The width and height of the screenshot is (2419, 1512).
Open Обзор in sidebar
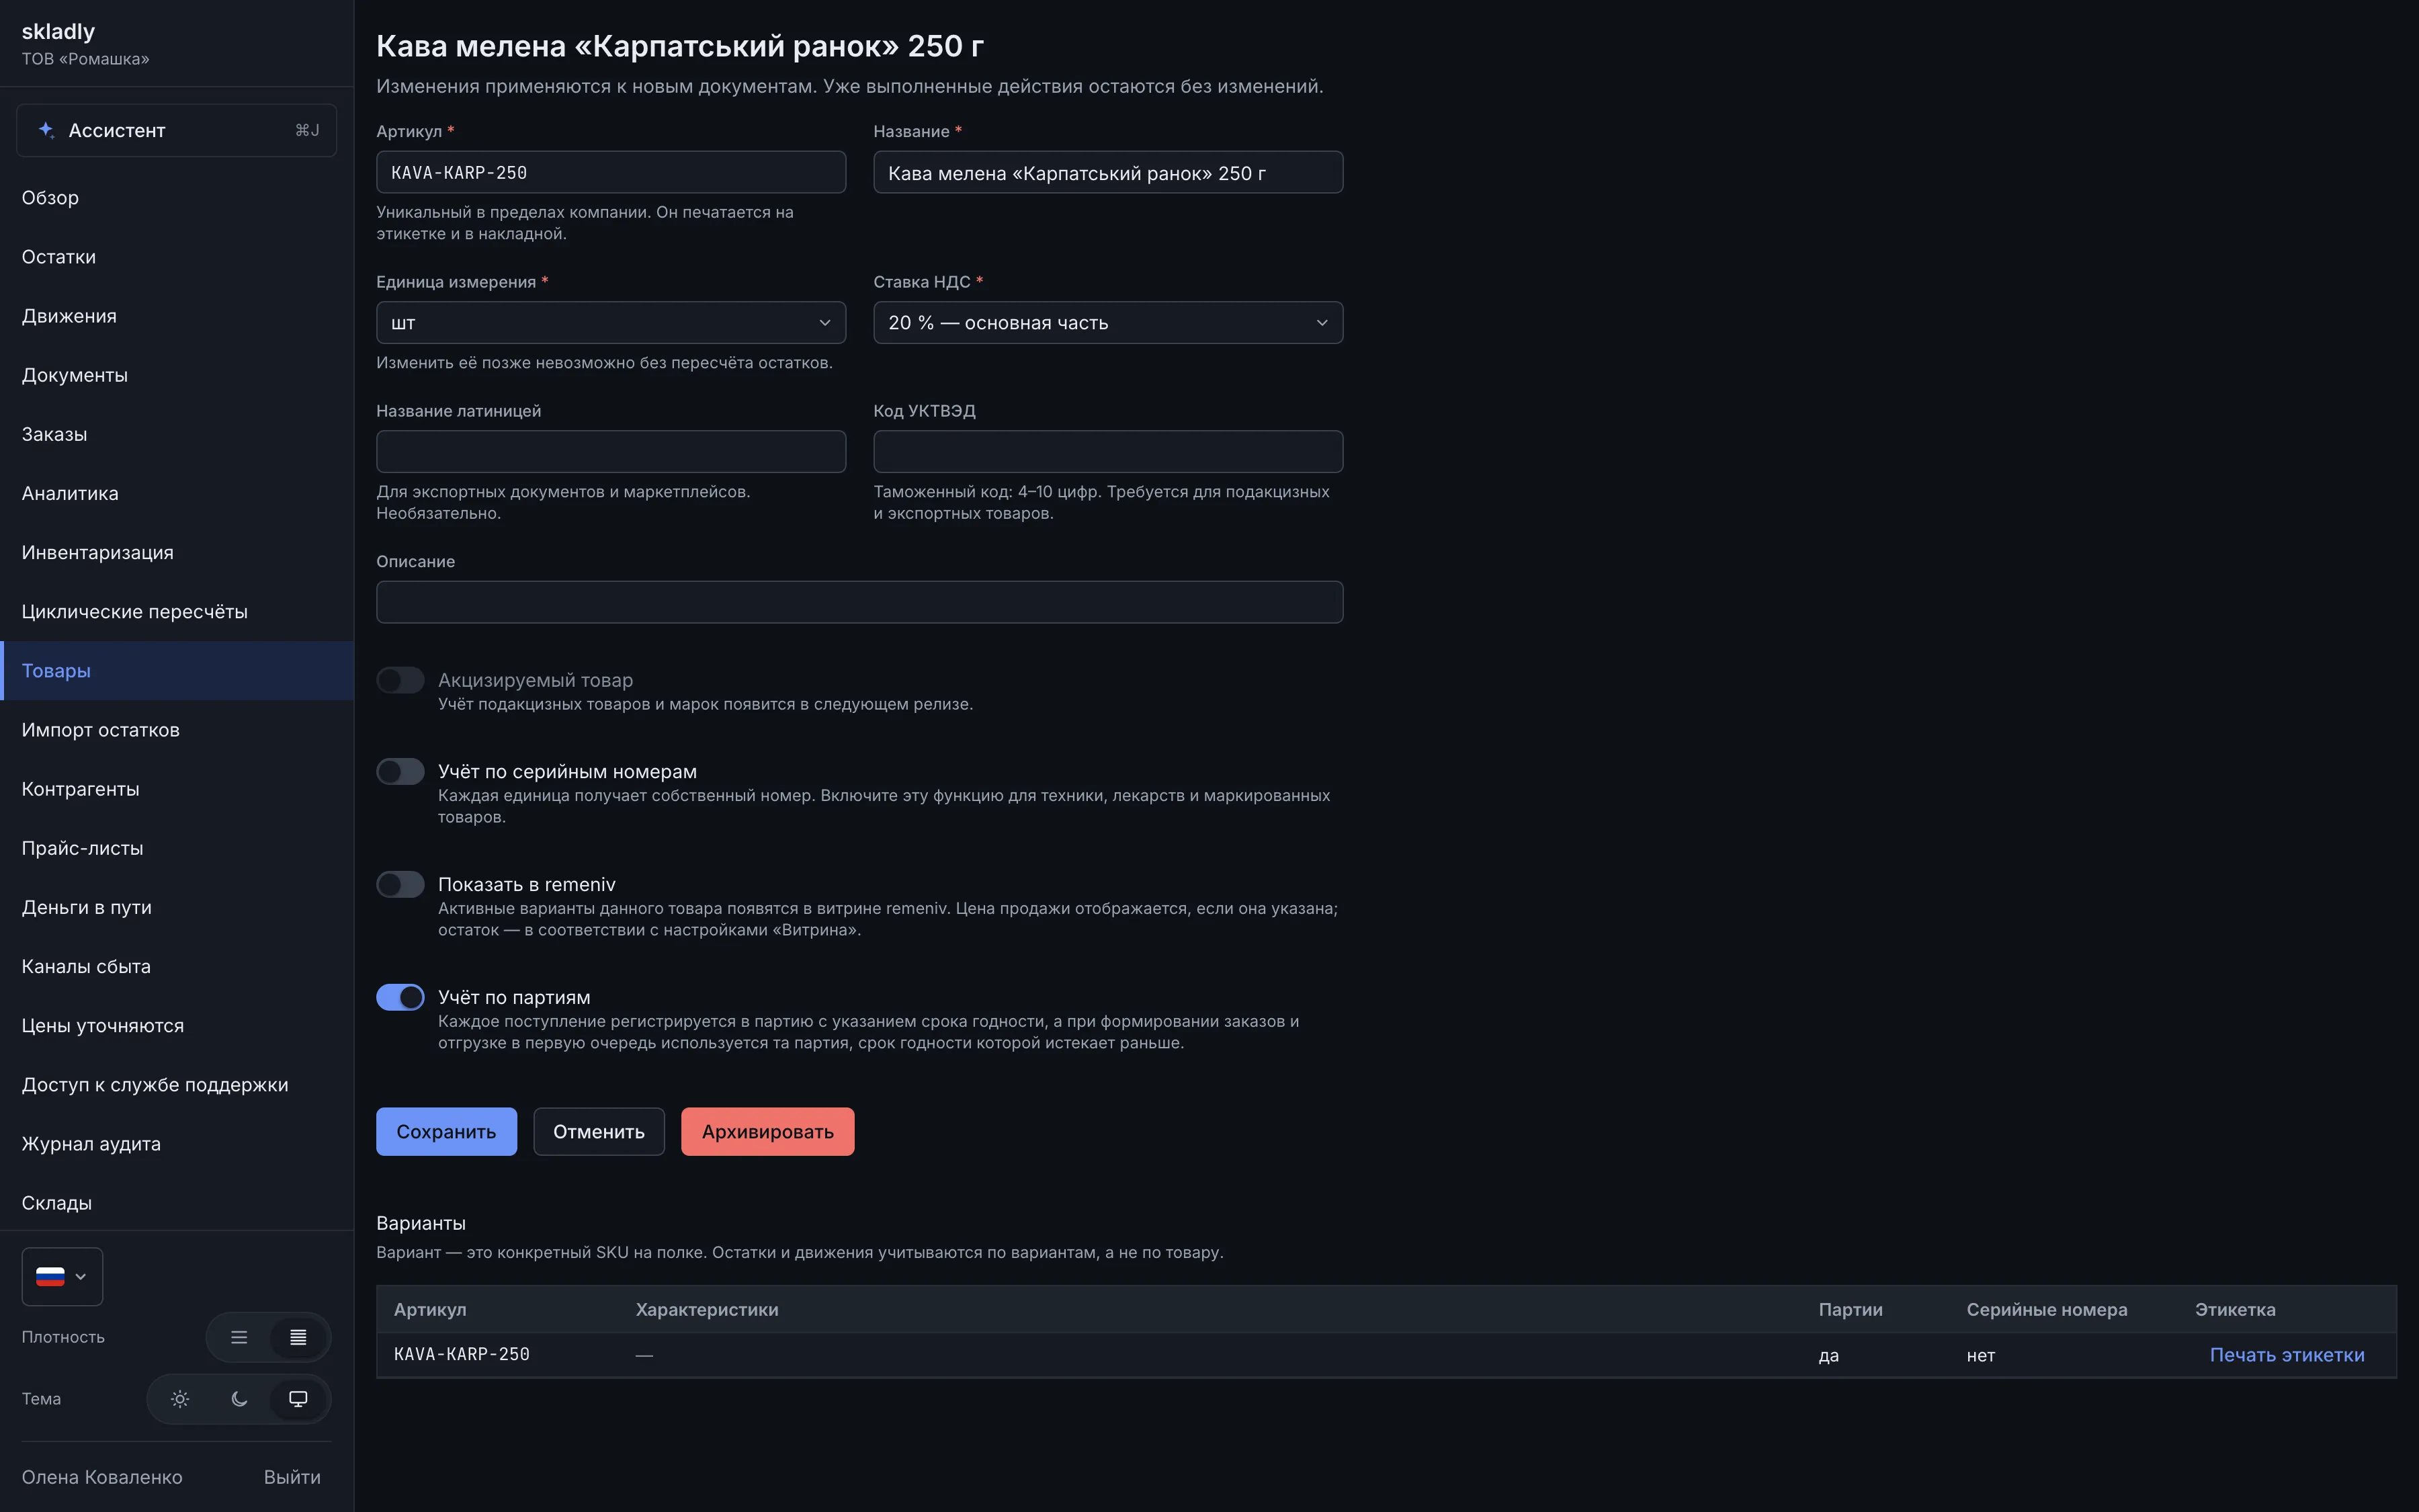(177, 198)
